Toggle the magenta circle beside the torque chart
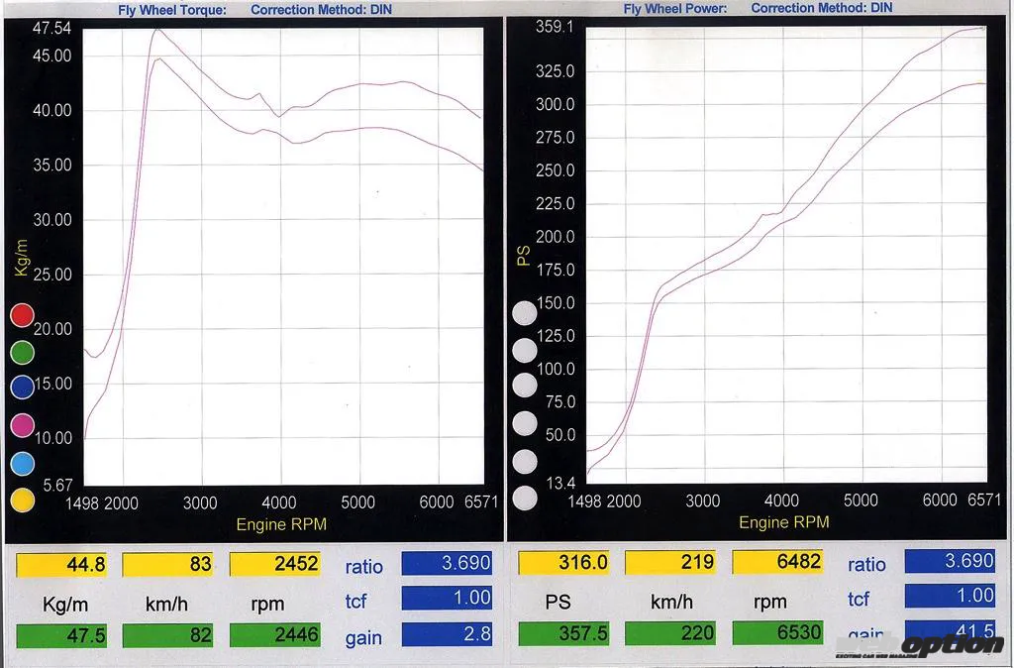The width and height of the screenshot is (1014, 668). tap(22, 426)
